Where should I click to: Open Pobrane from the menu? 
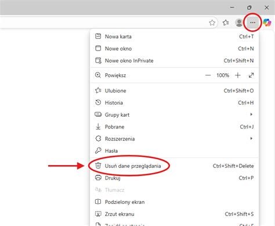click(174, 127)
